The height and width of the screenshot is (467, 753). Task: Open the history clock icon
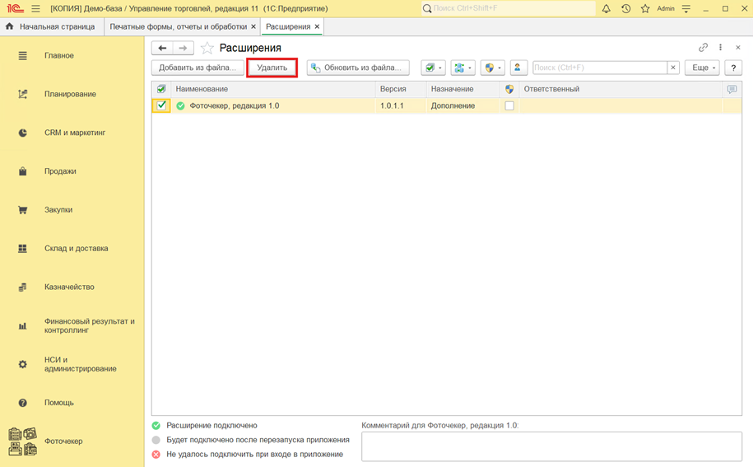[x=625, y=8]
